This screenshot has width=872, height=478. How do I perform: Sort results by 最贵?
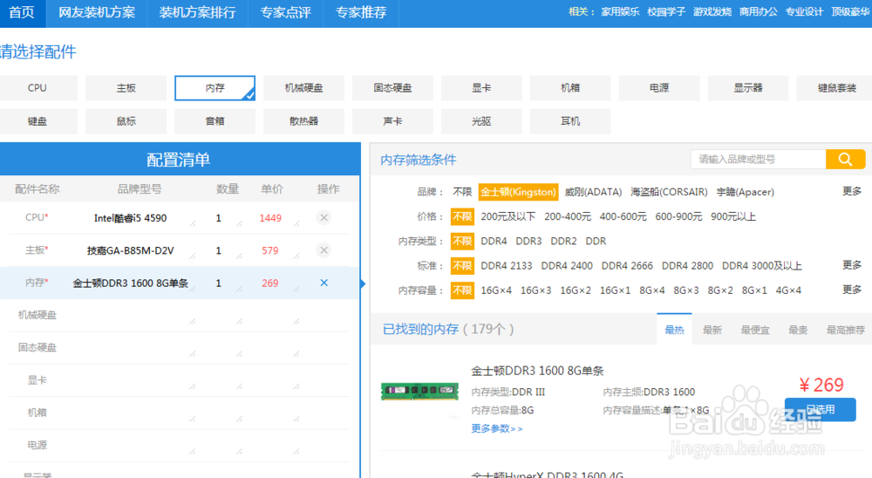[x=798, y=330]
